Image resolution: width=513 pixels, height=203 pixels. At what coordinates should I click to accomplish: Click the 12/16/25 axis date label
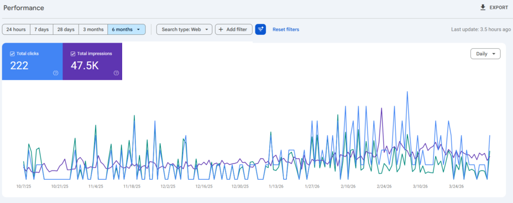coord(204,186)
